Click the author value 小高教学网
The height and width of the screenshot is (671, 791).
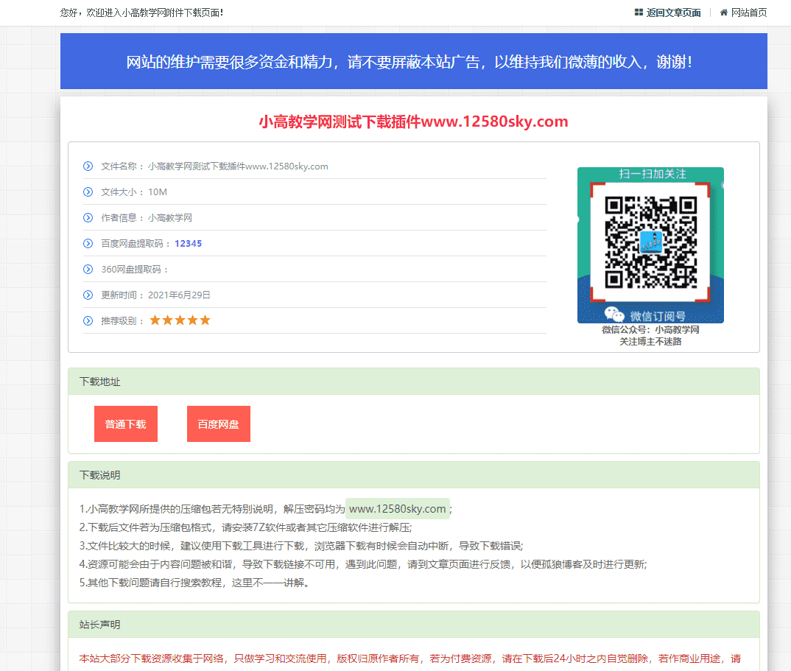point(170,217)
